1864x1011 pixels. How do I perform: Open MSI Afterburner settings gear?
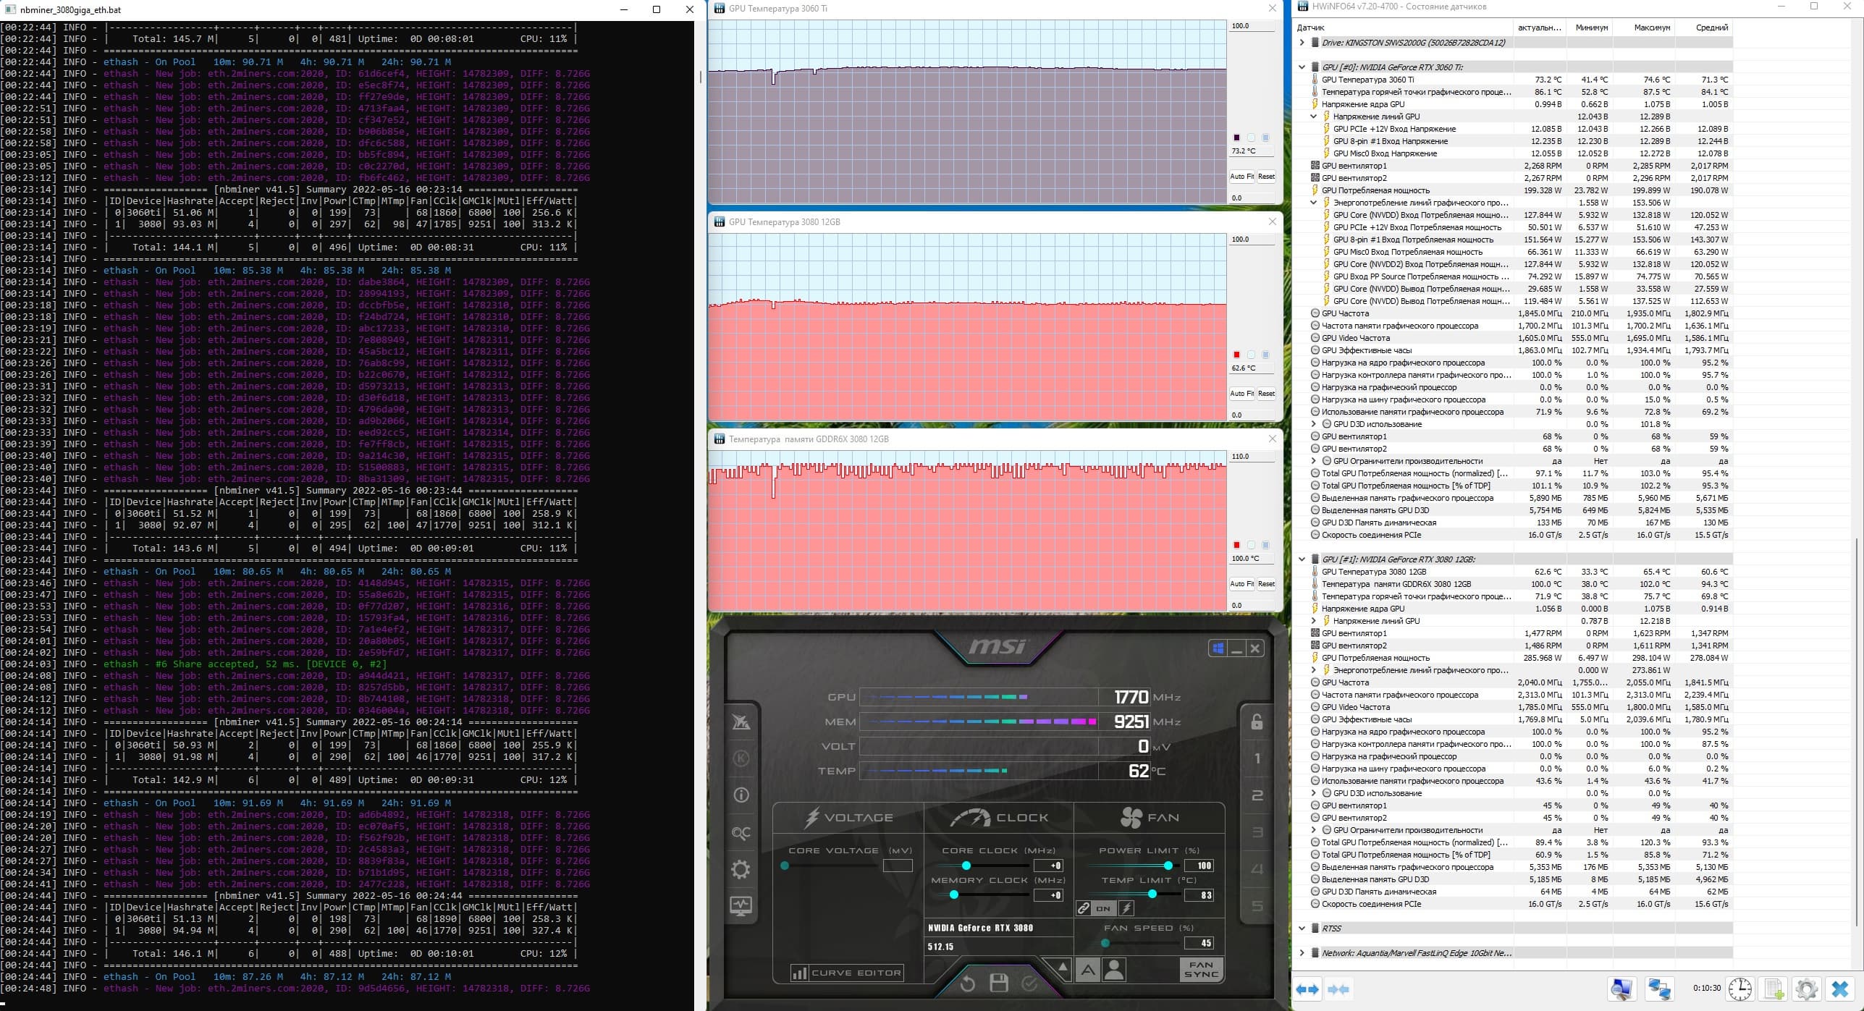point(741,869)
